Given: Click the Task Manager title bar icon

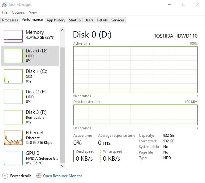Looking at the screenshot, I should [4, 5].
